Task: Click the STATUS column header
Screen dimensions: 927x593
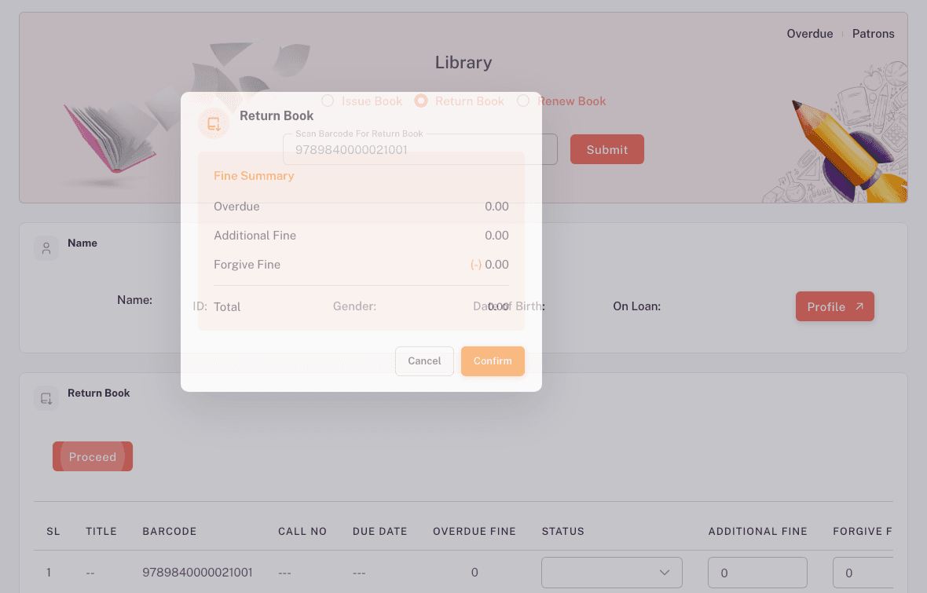Action: point(562,531)
